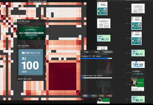The image size is (153, 105).
Task: Click the test3_txt.jsonl (39 chunks) title
Action: 37,1
